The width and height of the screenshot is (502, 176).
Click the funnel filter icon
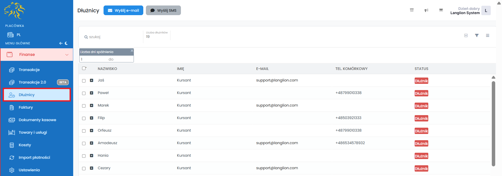pyautogui.click(x=477, y=36)
